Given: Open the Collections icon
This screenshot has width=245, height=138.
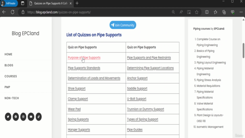Looking at the screenshot, I should [224, 12].
